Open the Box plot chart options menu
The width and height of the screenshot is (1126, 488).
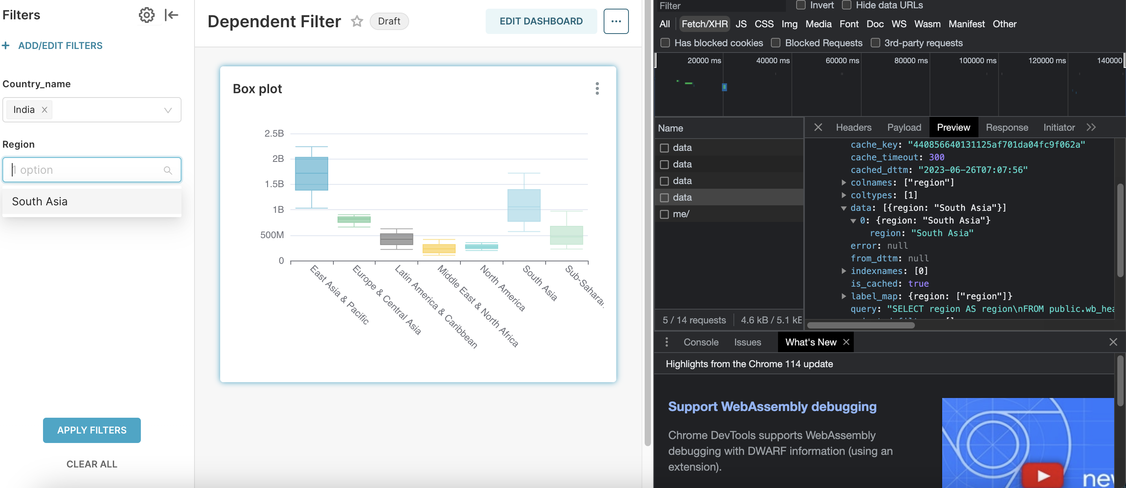pyautogui.click(x=597, y=88)
